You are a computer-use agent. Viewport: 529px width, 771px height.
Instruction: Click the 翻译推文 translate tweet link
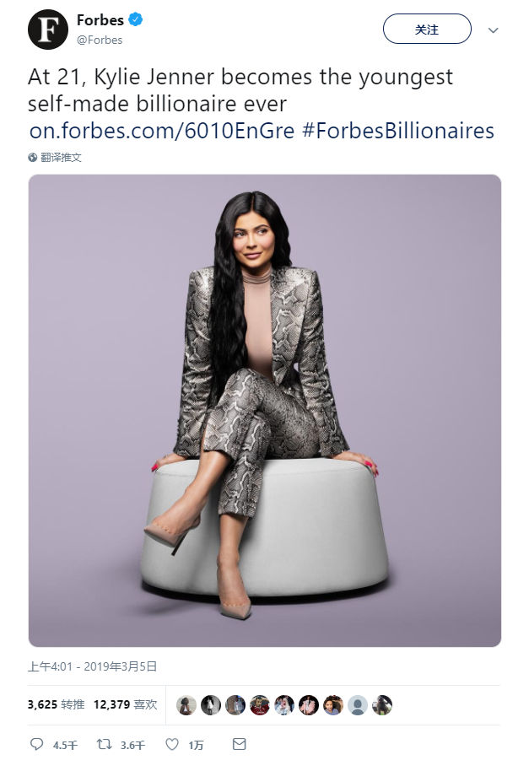61,158
